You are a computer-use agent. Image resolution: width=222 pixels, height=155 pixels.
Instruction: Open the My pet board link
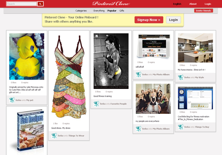coord(30,100)
